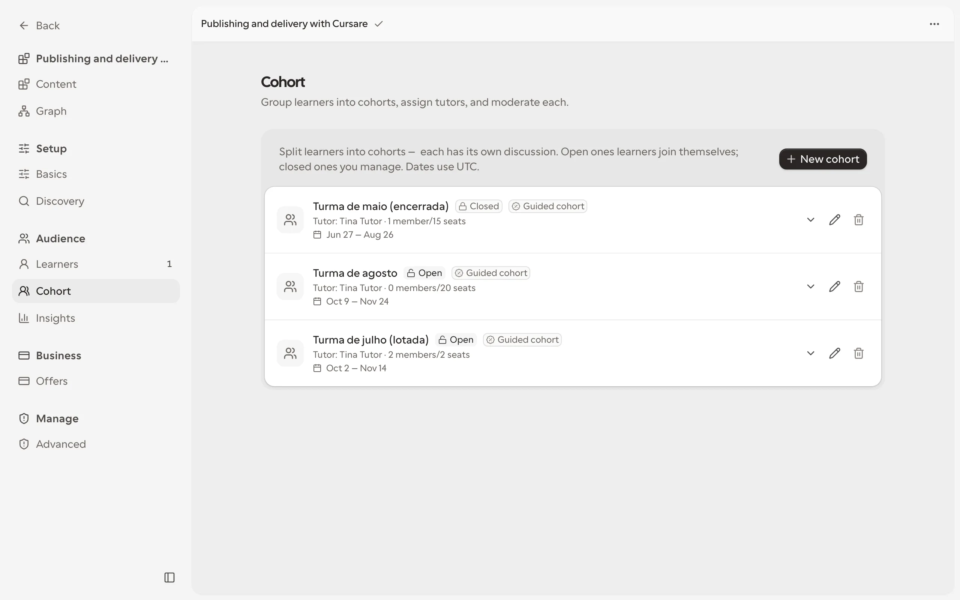Open the Content section
The width and height of the screenshot is (960, 600).
tap(96, 84)
